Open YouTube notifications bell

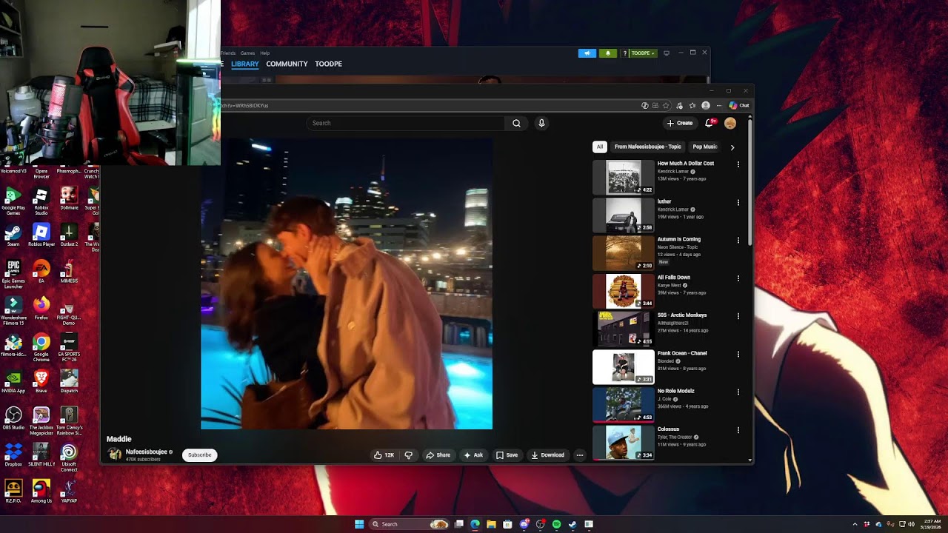point(709,123)
